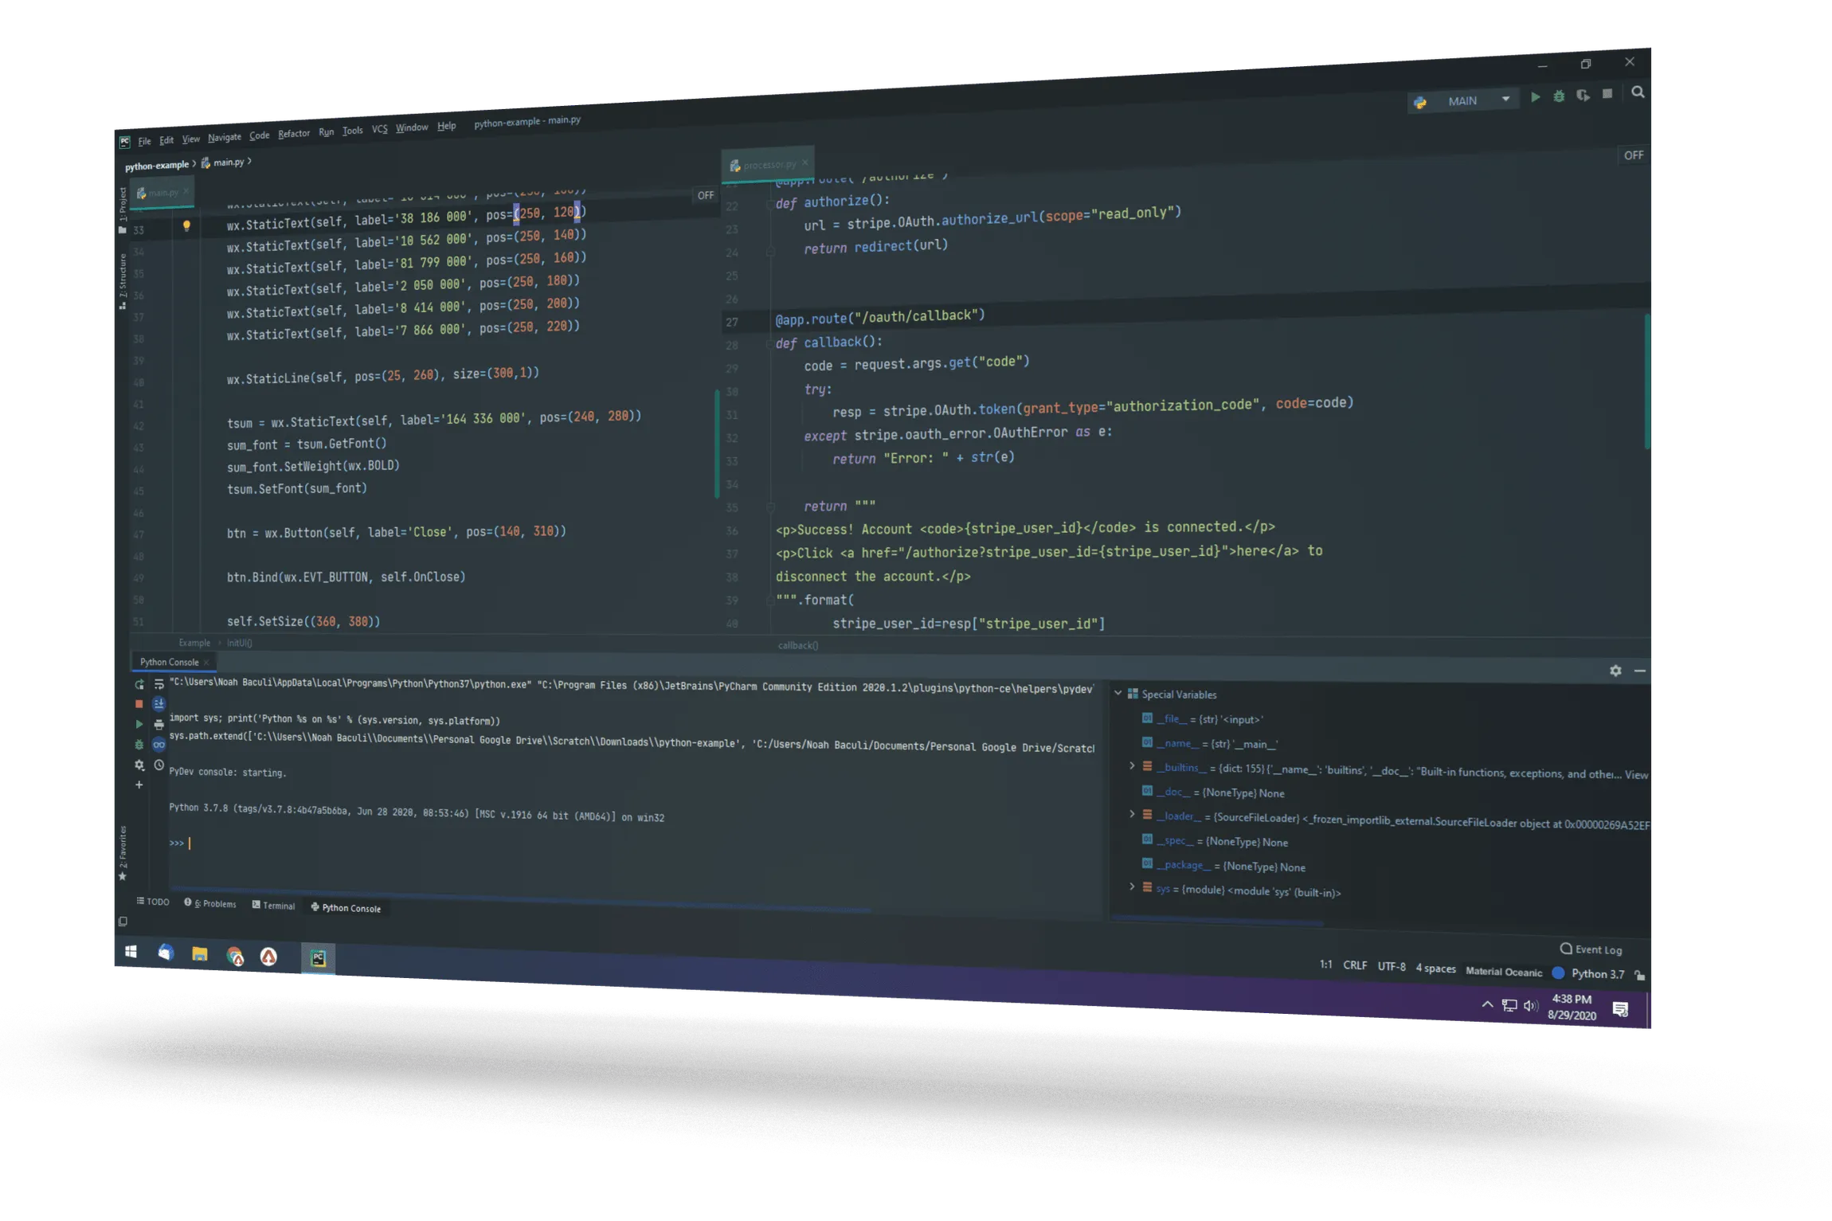The width and height of the screenshot is (1832, 1221).
Task: Open Event Log in the status bar
Action: tap(1592, 949)
